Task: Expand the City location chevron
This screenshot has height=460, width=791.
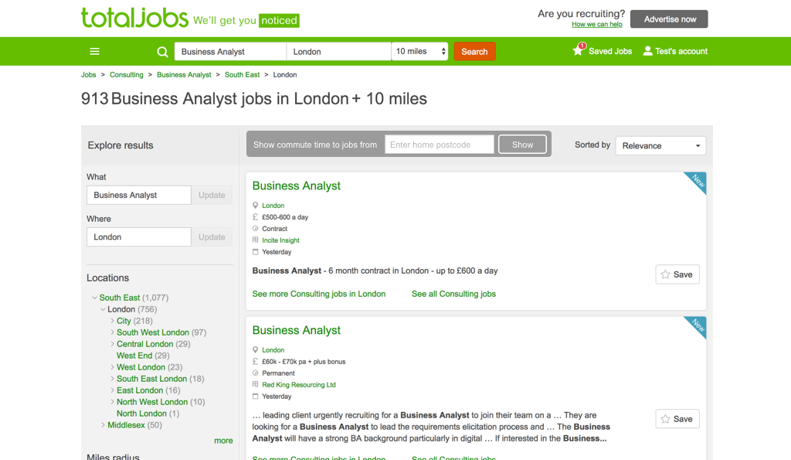Action: click(112, 321)
